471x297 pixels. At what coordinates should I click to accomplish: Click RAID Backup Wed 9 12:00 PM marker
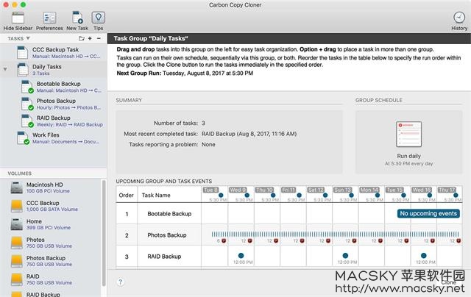(241, 256)
